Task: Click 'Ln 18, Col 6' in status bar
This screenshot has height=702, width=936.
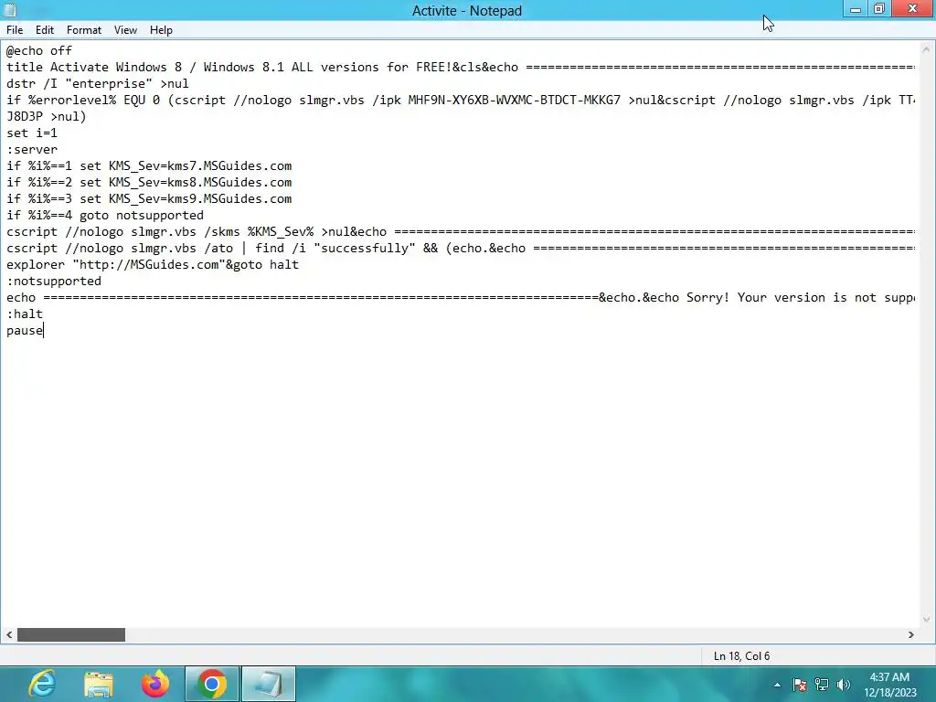Action: 741,656
